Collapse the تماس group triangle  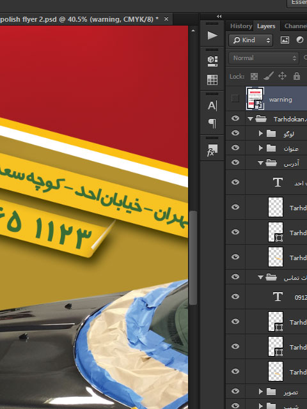260,277
